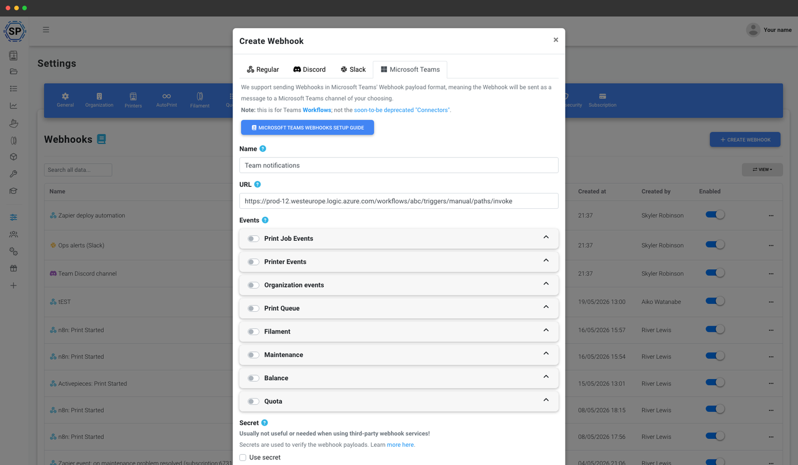Collapse the Print Queue chevron
The width and height of the screenshot is (798, 465).
click(x=546, y=307)
